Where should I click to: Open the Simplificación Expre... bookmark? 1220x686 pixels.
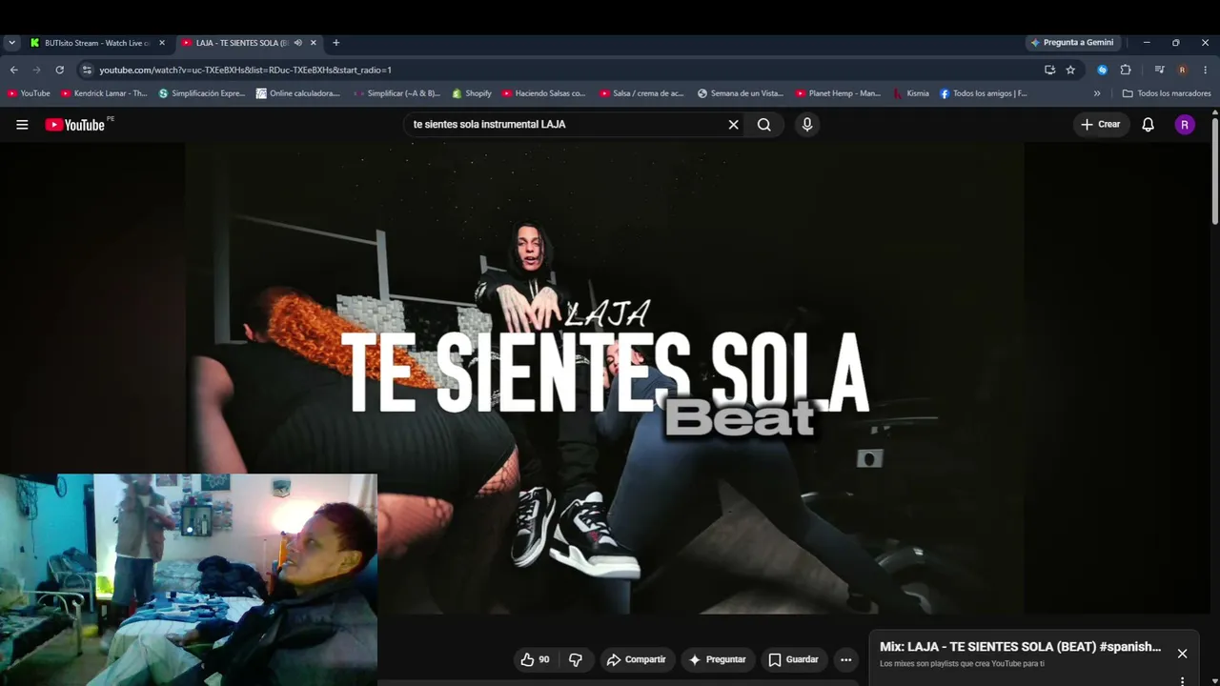click(x=202, y=93)
